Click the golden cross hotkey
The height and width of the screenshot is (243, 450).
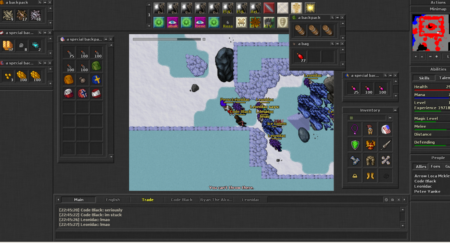[x=297, y=8]
